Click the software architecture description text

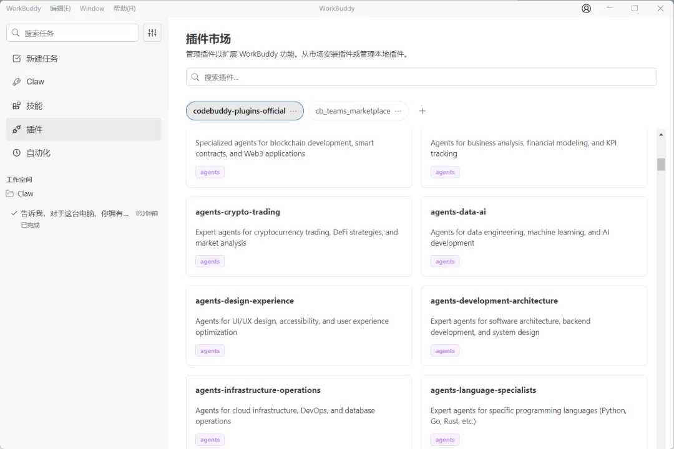coord(510,327)
